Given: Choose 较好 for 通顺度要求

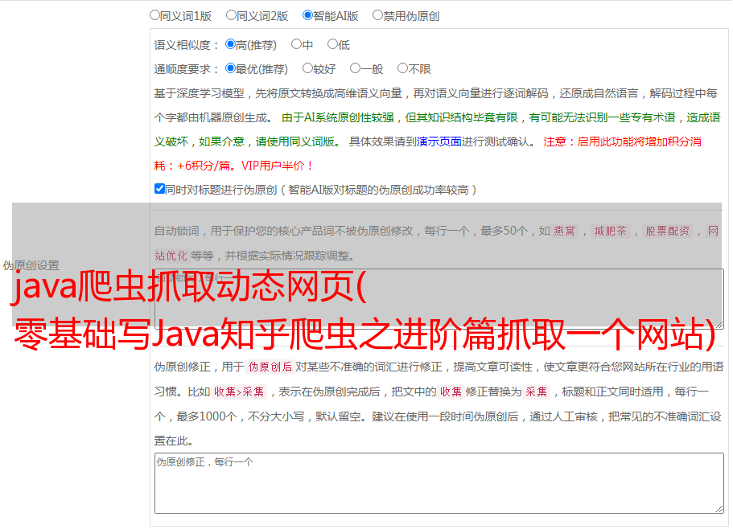Looking at the screenshot, I should 307,68.
